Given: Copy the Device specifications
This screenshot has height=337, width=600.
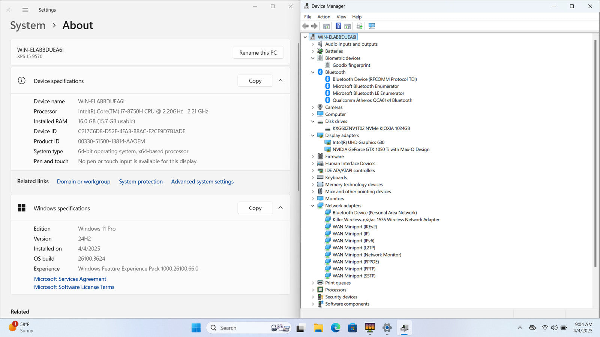Looking at the screenshot, I should coord(255,81).
